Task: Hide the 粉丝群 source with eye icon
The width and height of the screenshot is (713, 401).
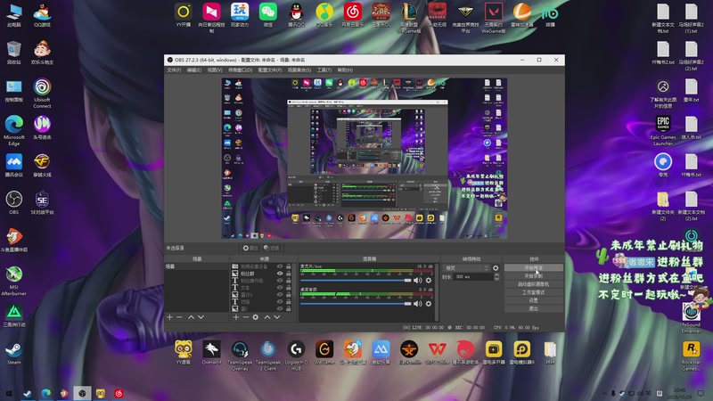Action: (280, 274)
